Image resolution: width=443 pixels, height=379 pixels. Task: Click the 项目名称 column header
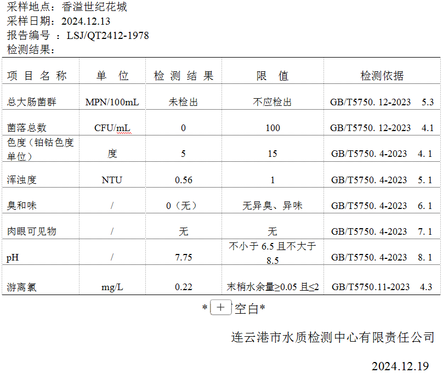coord(37,76)
